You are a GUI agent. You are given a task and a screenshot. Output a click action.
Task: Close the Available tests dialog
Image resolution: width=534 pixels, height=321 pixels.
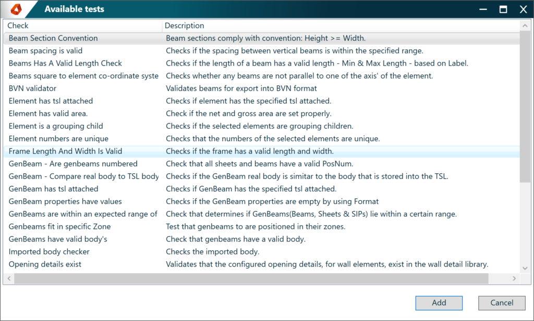[x=524, y=9]
